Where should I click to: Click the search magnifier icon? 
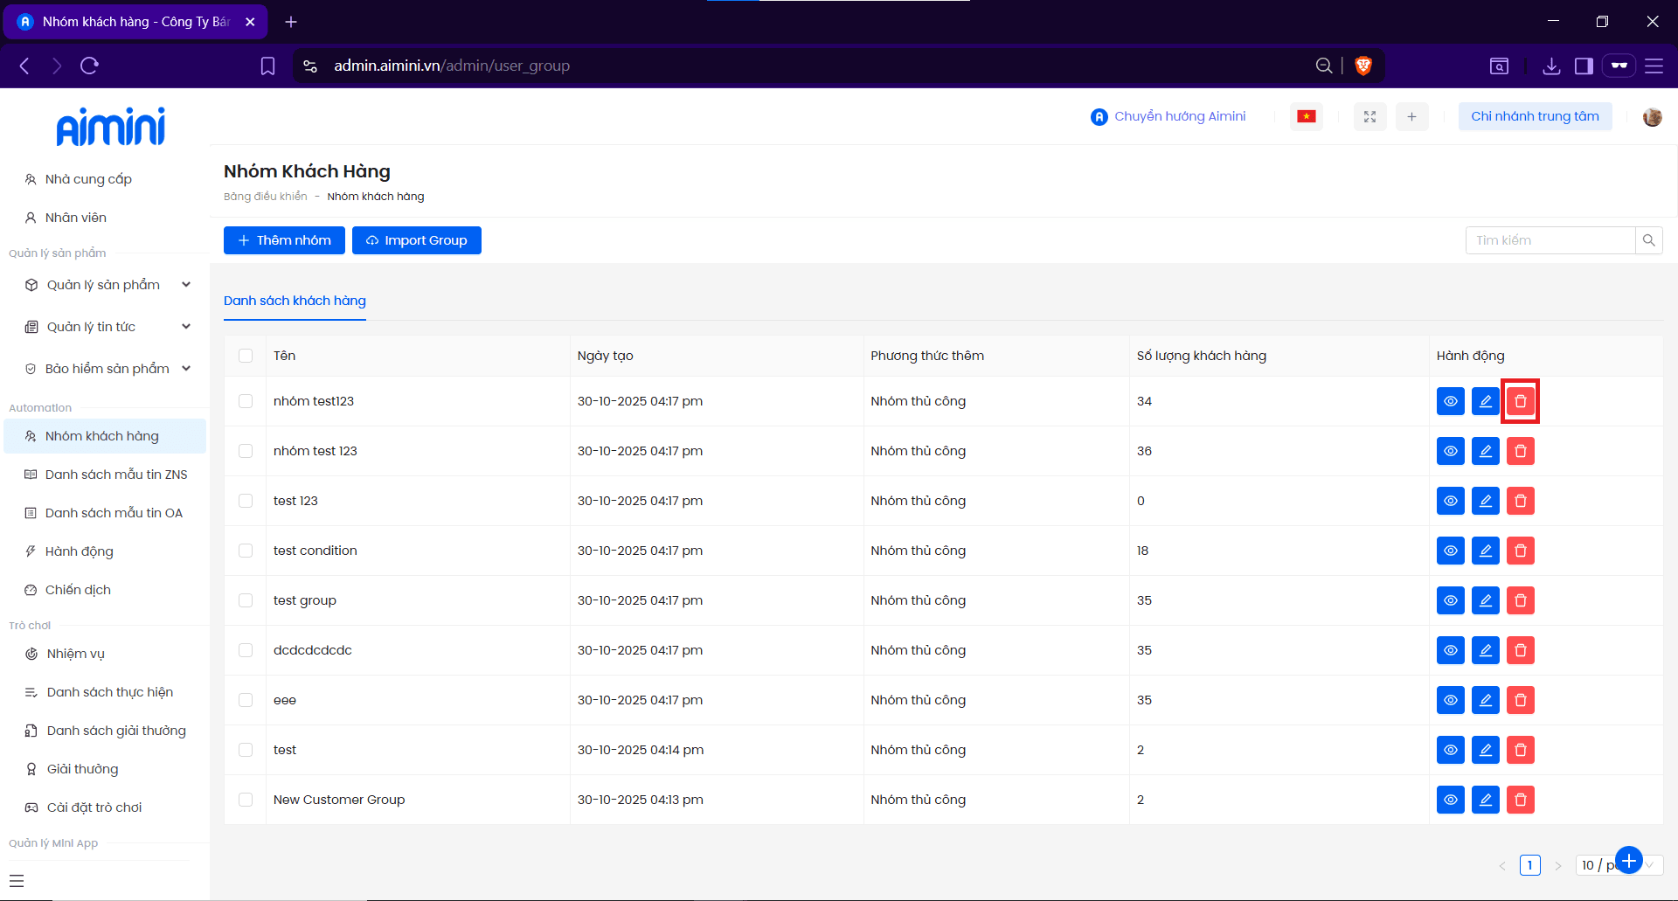[1648, 240]
